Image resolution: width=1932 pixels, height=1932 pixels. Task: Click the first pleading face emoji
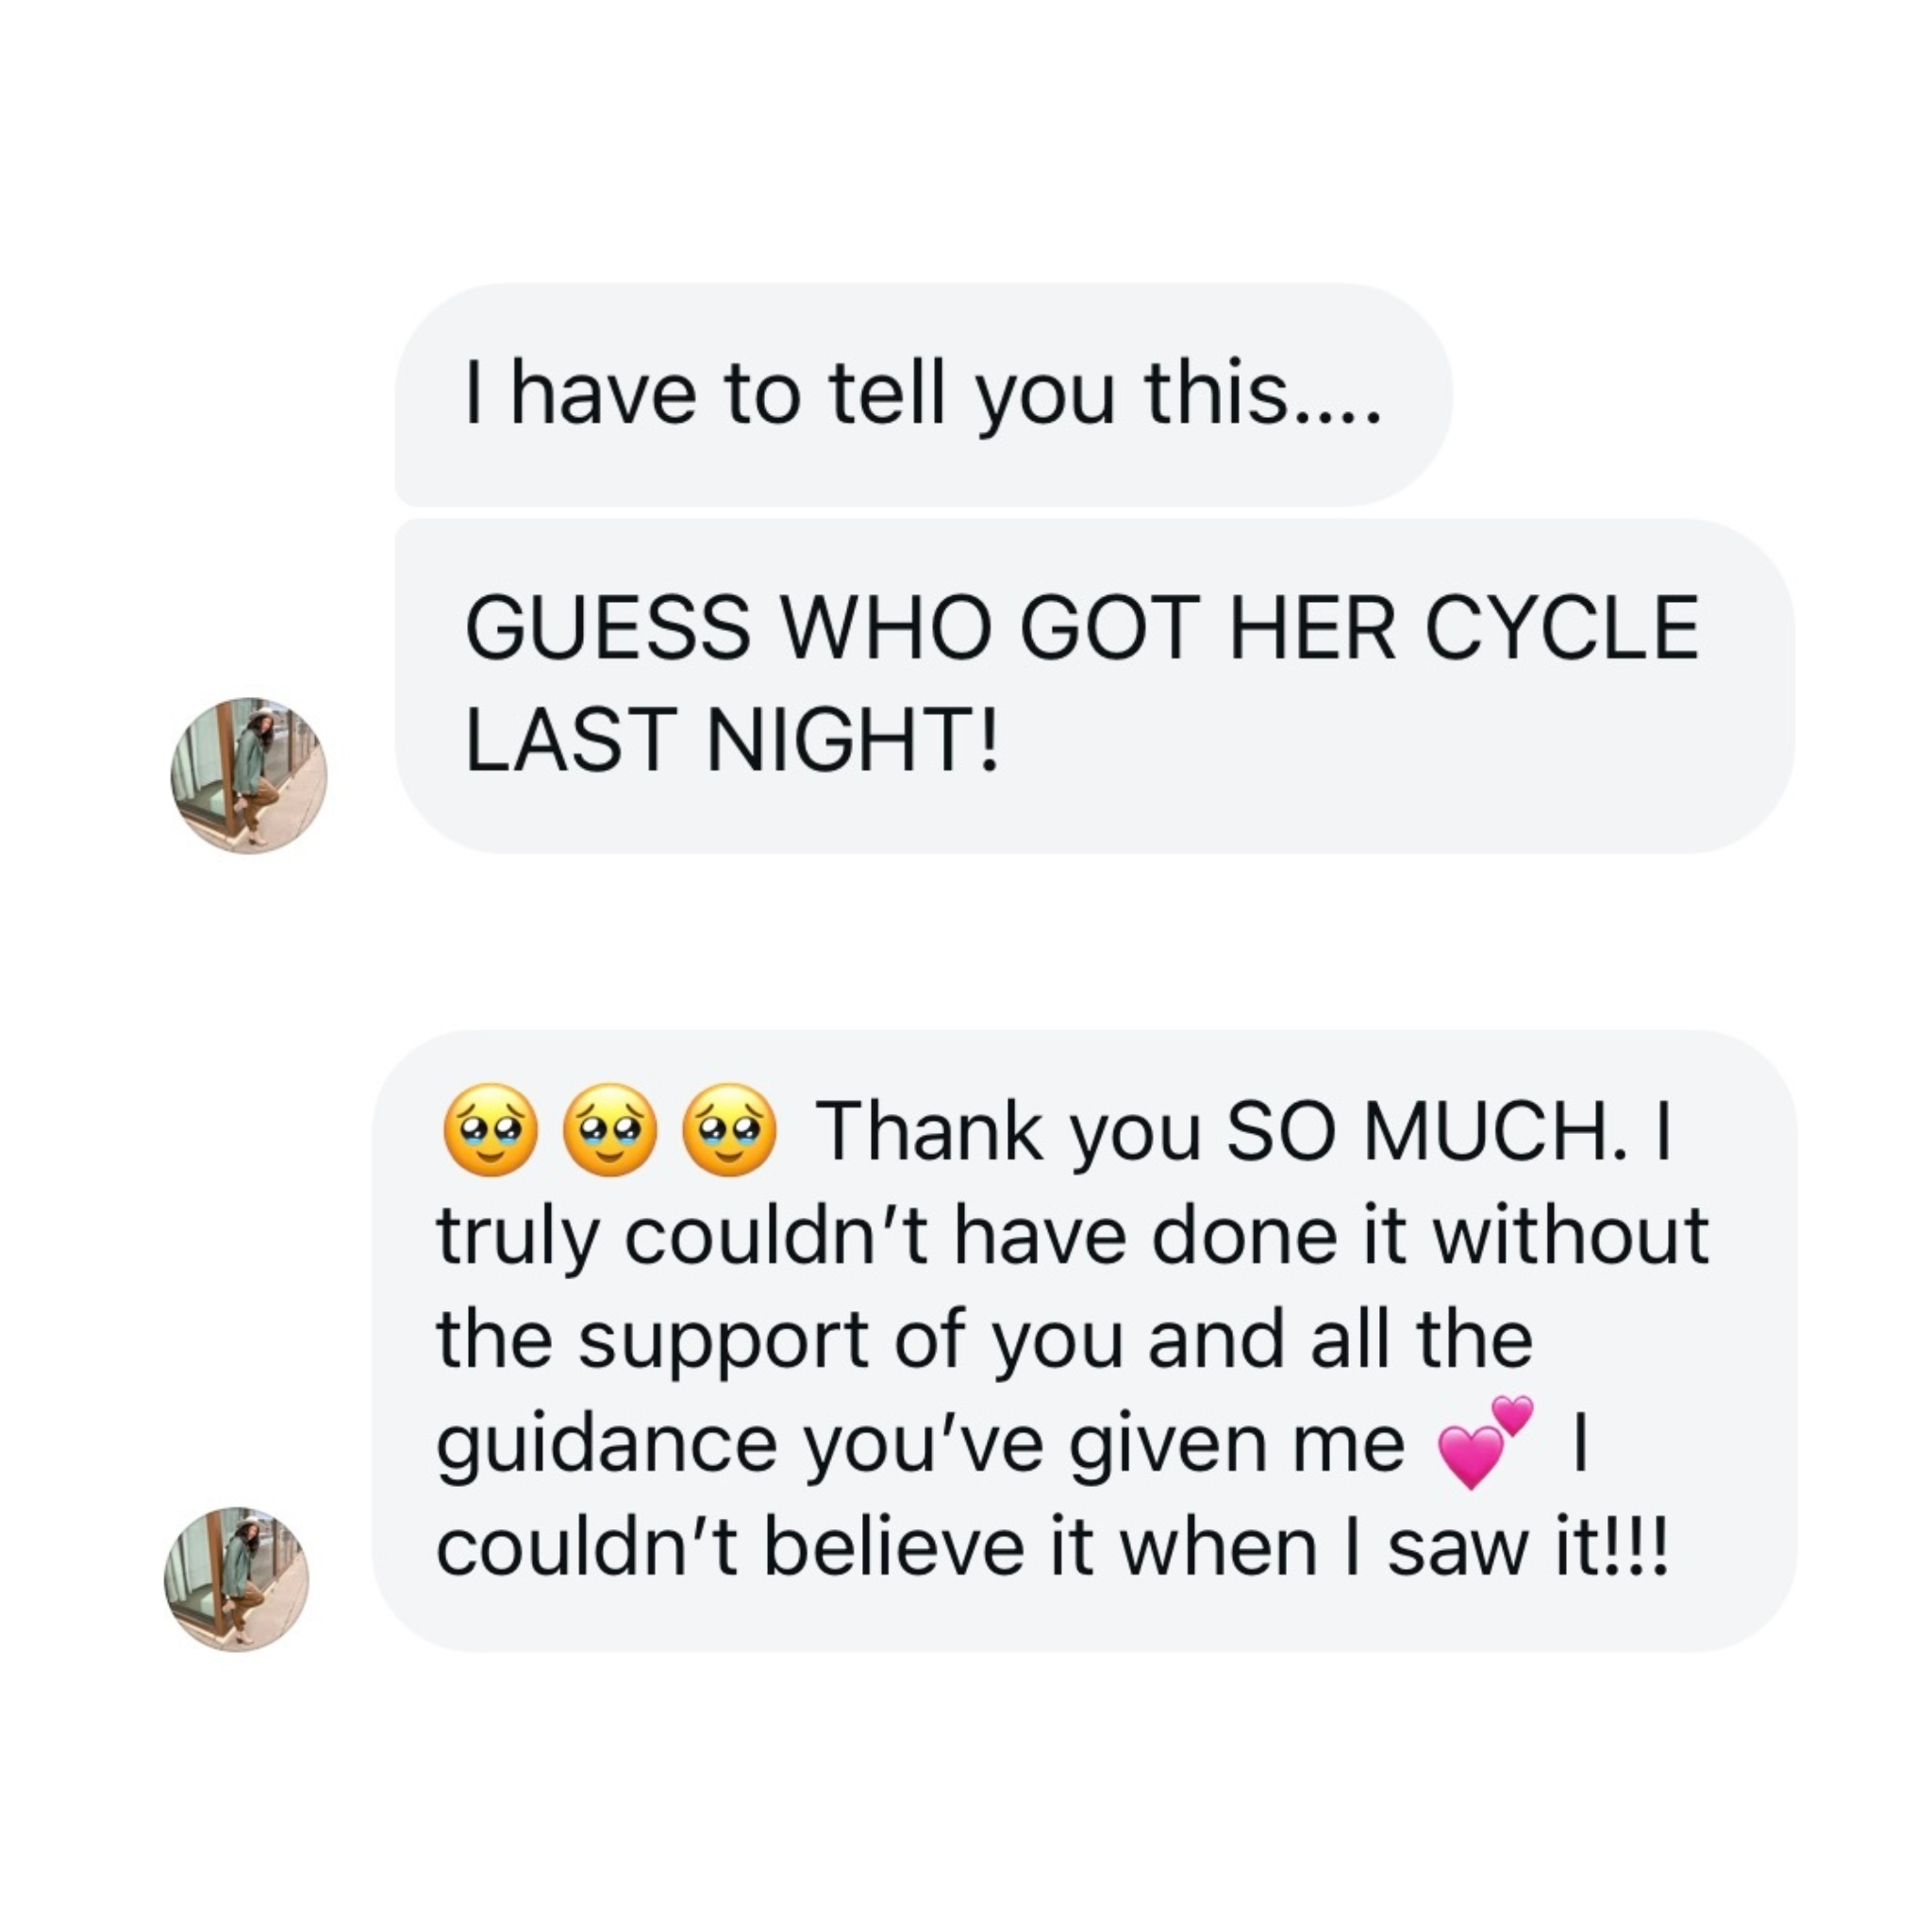pos(489,1130)
